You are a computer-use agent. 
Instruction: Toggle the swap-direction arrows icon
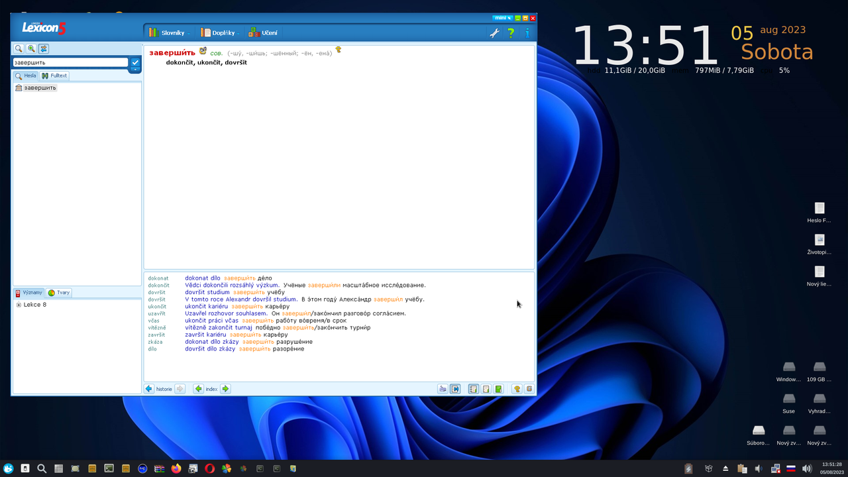[x=43, y=49]
